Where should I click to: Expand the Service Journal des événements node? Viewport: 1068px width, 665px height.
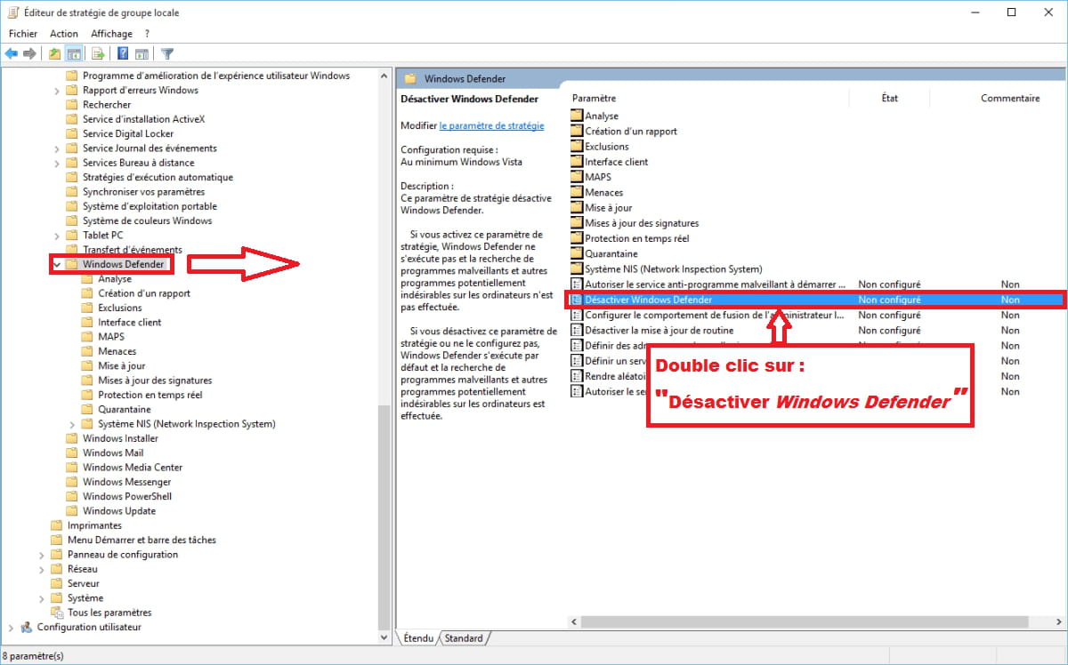pyautogui.click(x=57, y=148)
